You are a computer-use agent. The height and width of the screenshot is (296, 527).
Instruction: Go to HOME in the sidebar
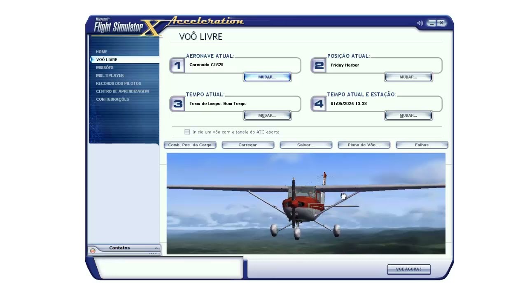(102, 52)
